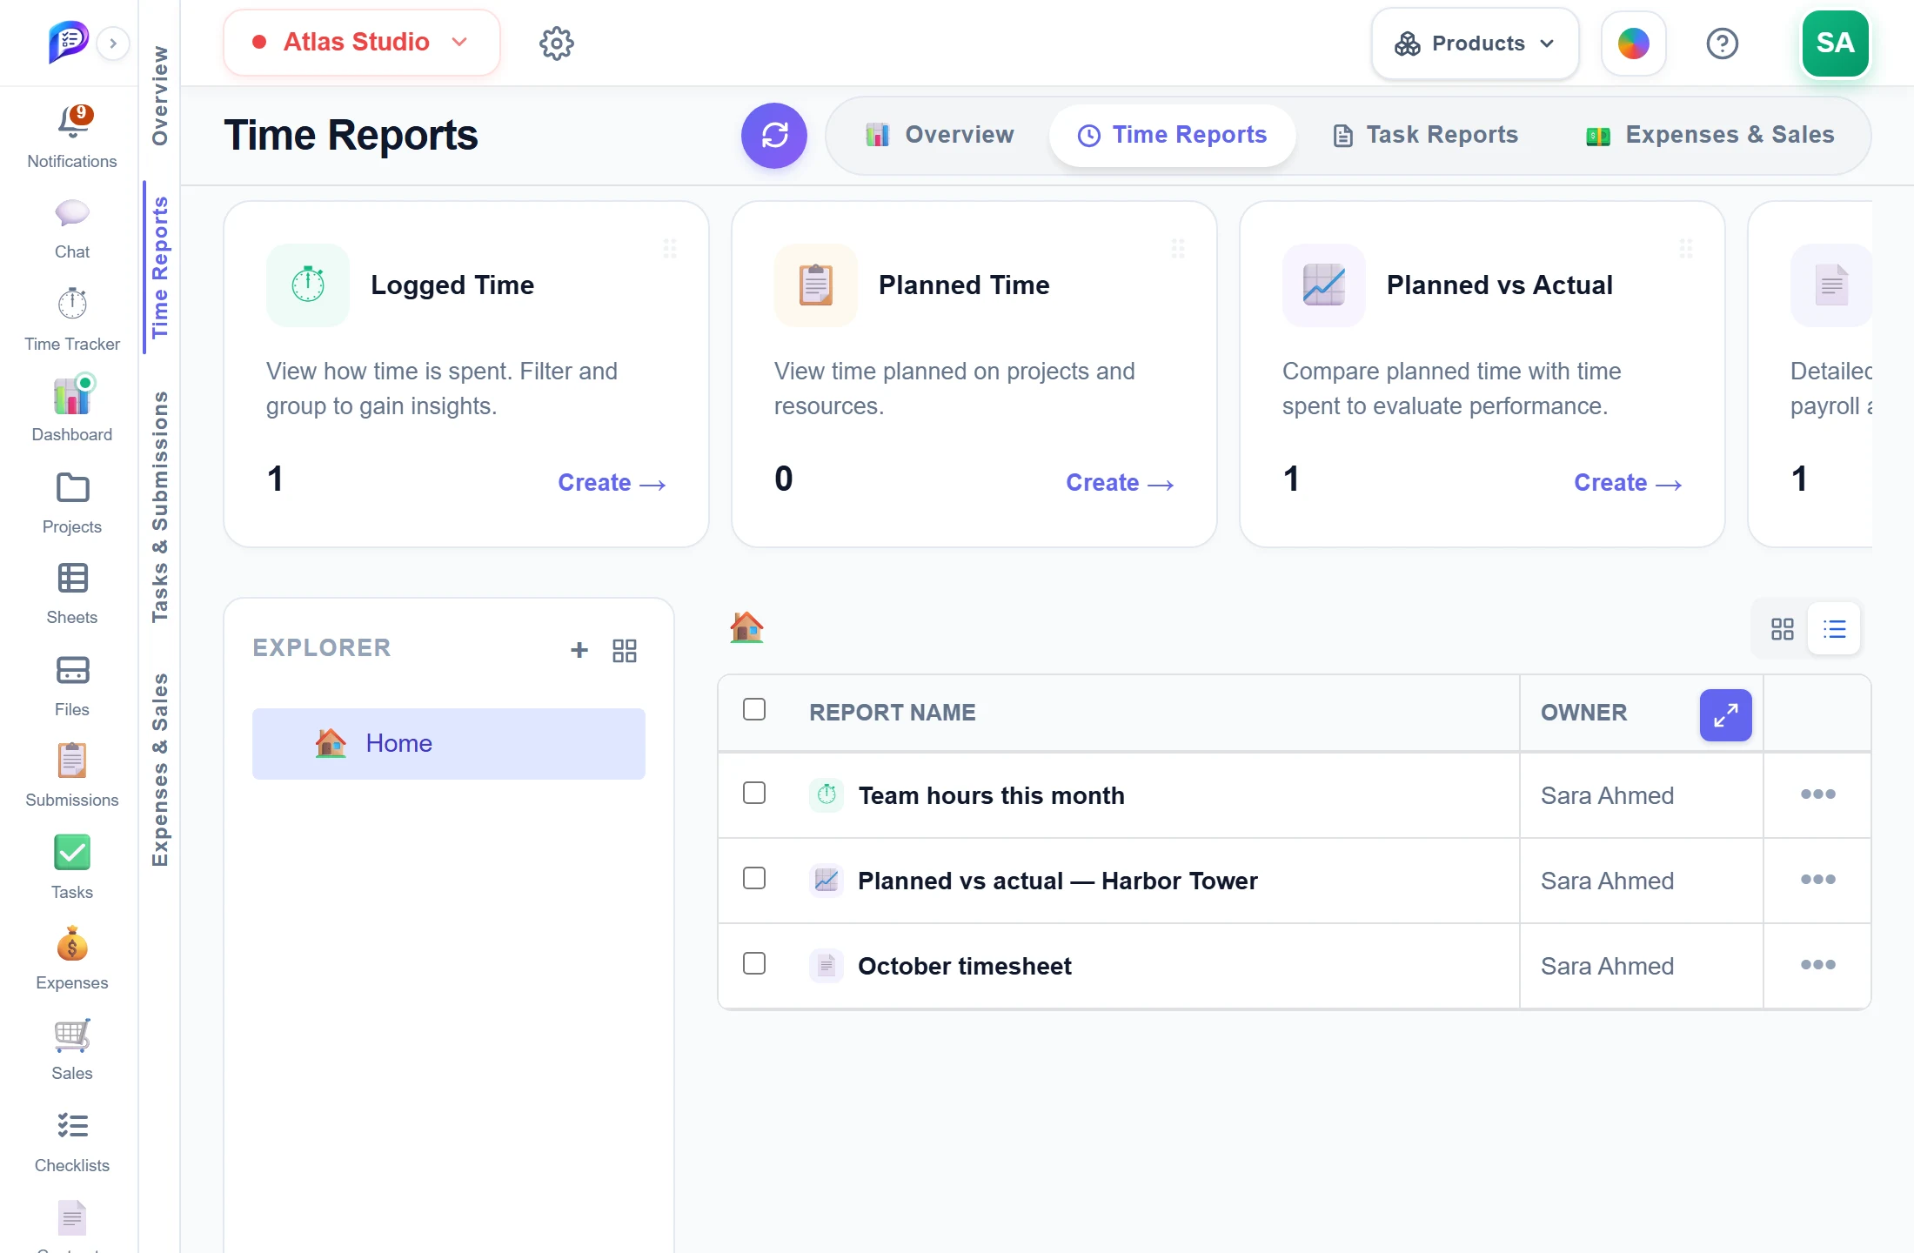Open the color theme picker circle
This screenshot has width=1914, height=1253.
point(1634,44)
